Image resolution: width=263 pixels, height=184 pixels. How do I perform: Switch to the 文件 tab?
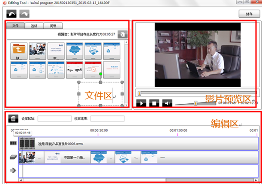pos(16,26)
